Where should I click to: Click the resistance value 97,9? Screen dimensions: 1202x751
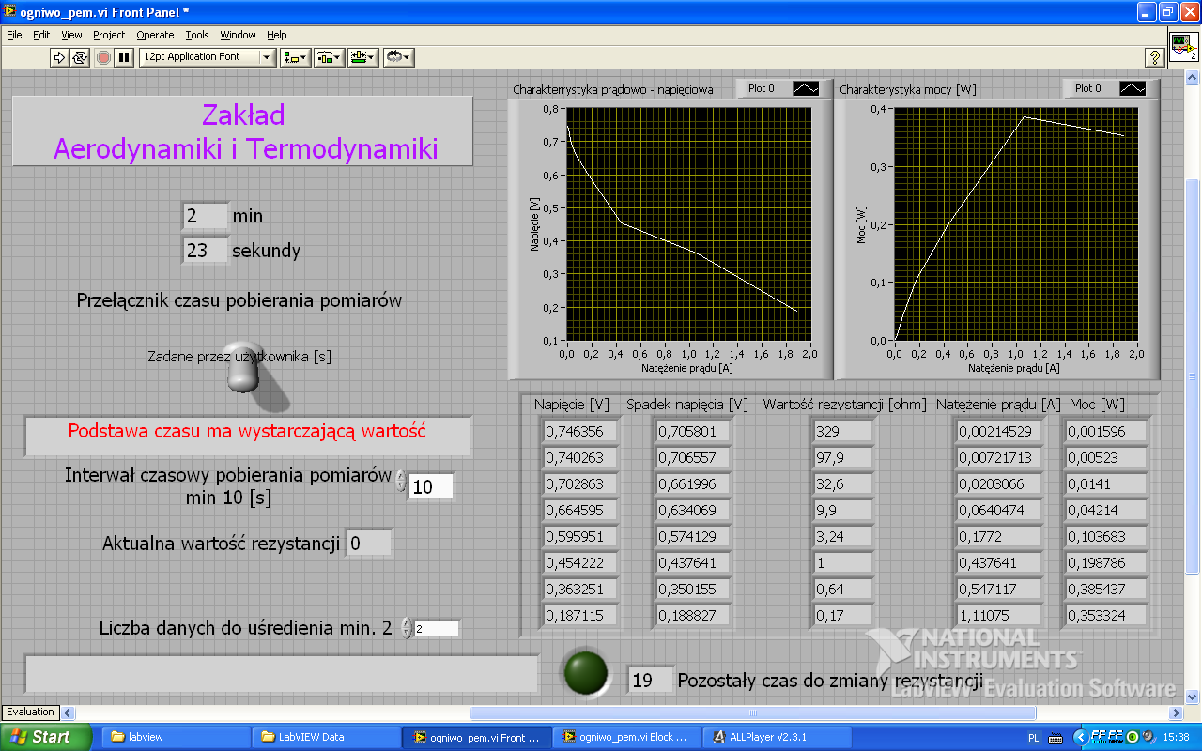click(x=843, y=458)
